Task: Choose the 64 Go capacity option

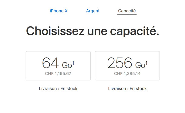Action: click(58, 66)
